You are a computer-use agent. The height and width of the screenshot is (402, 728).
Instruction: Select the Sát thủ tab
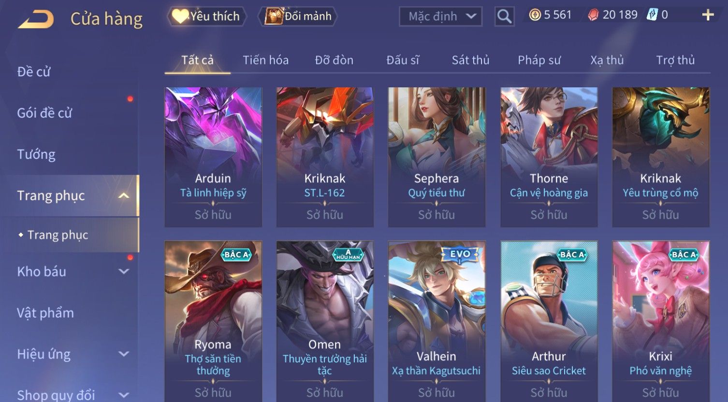pyautogui.click(x=470, y=60)
